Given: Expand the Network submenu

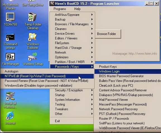Looking at the screenshot, I should (72, 52).
